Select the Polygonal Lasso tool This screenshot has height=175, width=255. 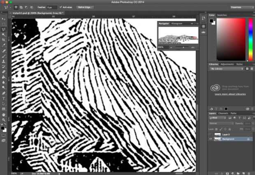coord(3,30)
